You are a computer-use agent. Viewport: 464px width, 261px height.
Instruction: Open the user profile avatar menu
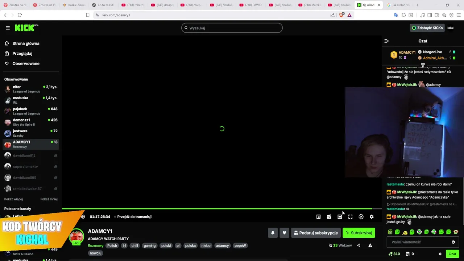coord(451,28)
